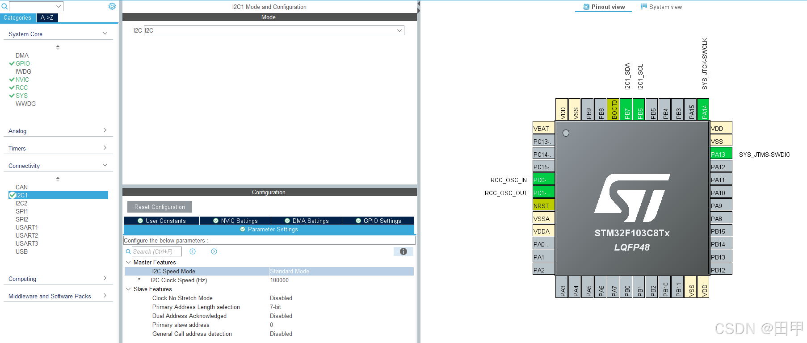This screenshot has width=807, height=343.
Task: Select the NRST pin
Action: pos(544,205)
